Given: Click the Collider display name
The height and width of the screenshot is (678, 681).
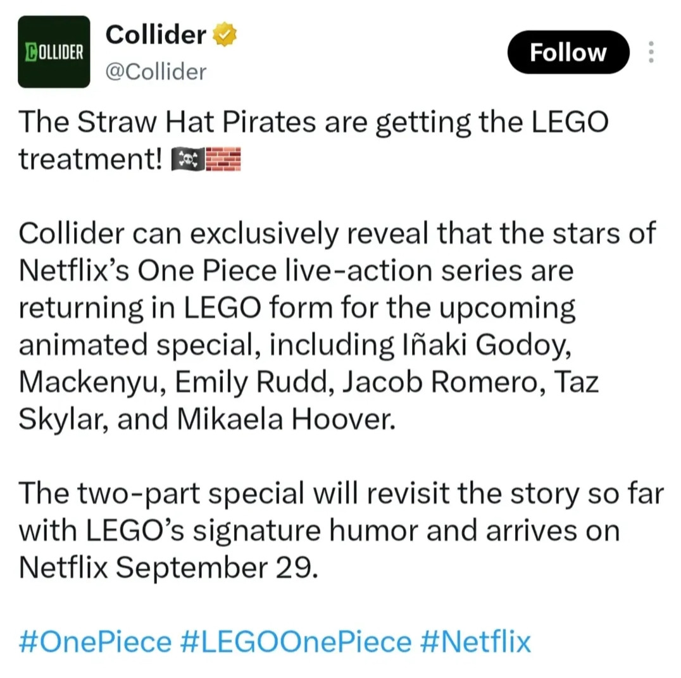Looking at the screenshot, I should [156, 35].
